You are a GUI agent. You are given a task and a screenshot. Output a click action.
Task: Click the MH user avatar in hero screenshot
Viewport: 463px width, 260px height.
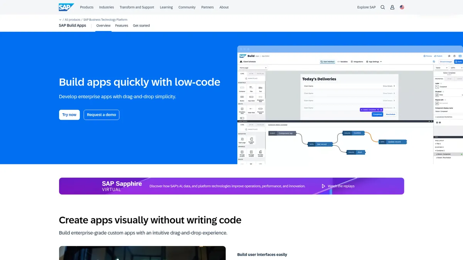tap(460, 56)
